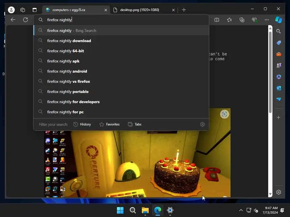This screenshot has width=290, height=217.
Task: Close the desktop.png tab
Action: 173,10
